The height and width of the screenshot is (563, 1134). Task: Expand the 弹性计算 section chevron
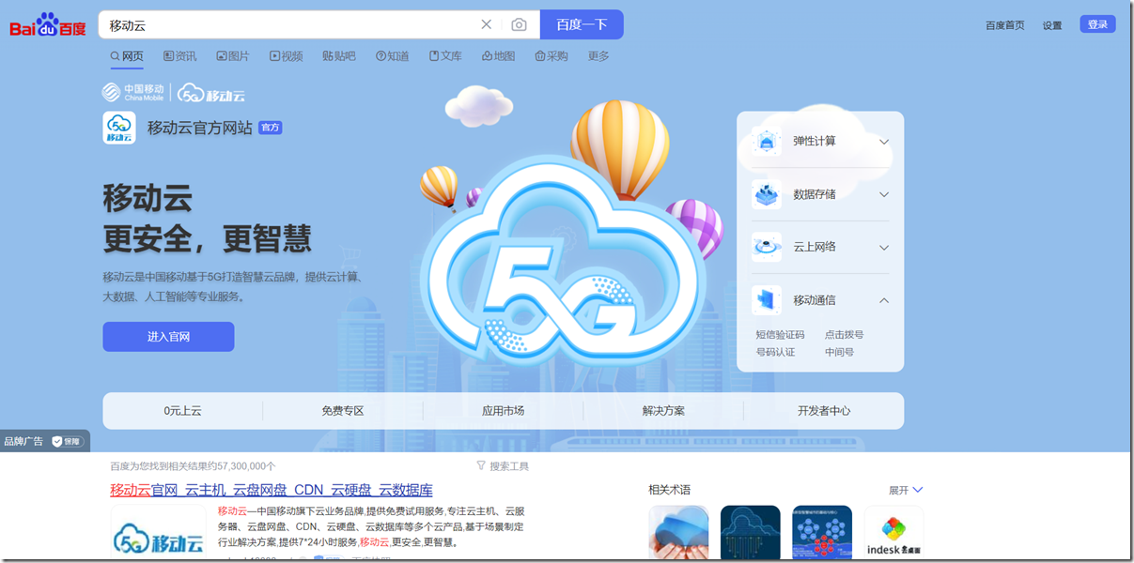[884, 142]
